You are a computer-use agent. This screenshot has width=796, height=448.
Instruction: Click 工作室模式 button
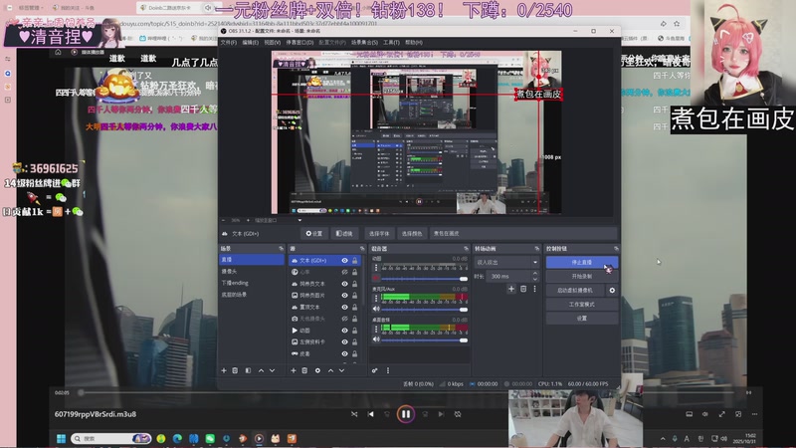[582, 305]
